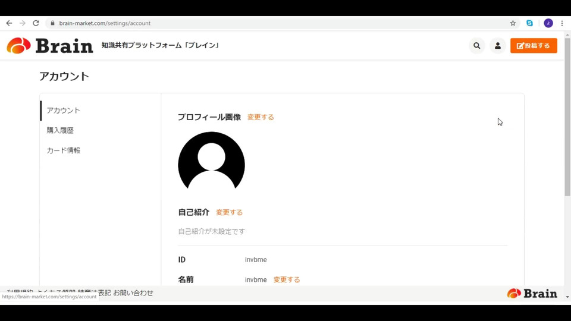Screen dimensions: 571x321
Task: Click the browser forward arrow
Action: (23, 23)
